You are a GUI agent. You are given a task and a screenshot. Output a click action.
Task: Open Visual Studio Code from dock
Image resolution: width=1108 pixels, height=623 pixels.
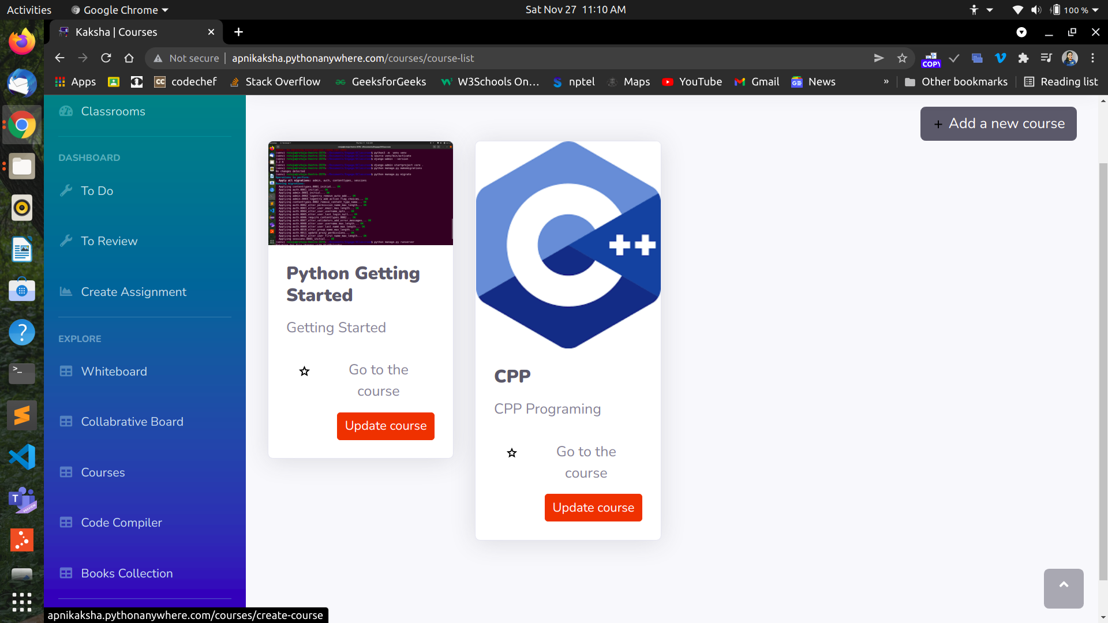22,457
